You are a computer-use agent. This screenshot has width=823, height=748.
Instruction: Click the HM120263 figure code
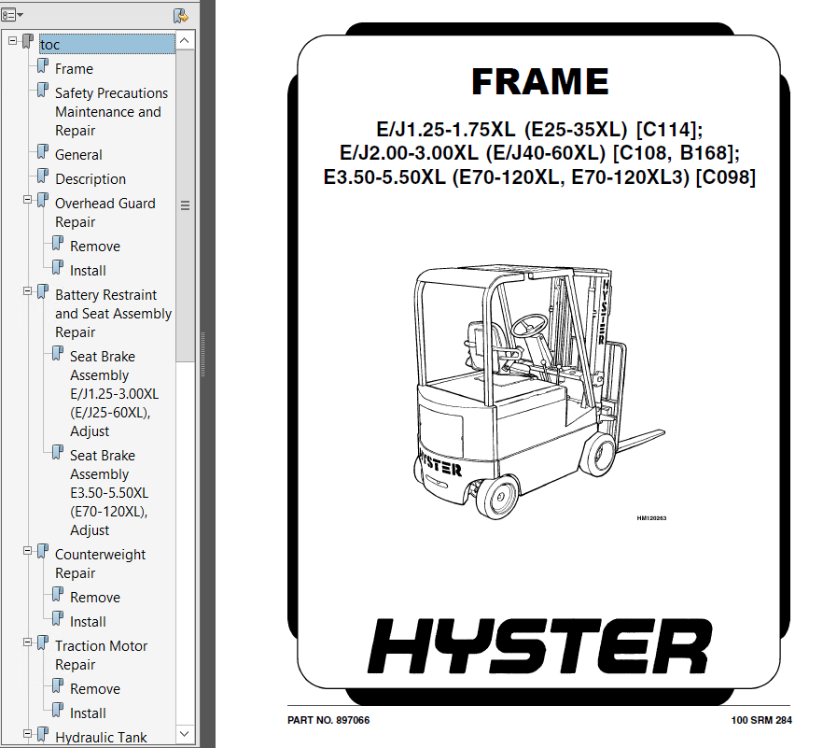click(651, 518)
